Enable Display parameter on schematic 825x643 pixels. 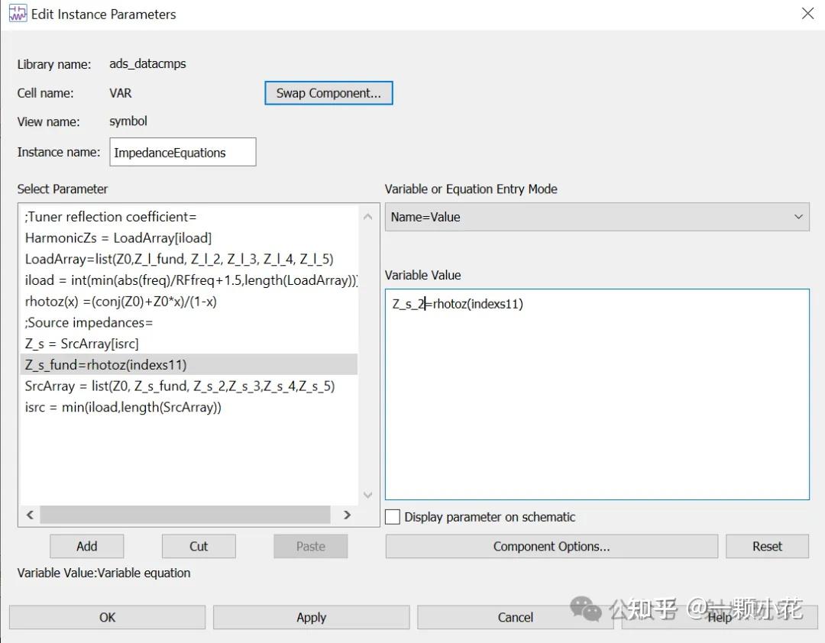(x=393, y=516)
